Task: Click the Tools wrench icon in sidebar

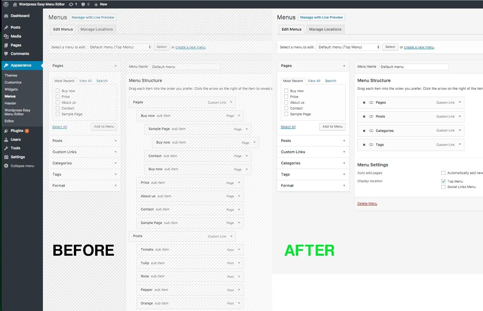Action: [6, 148]
